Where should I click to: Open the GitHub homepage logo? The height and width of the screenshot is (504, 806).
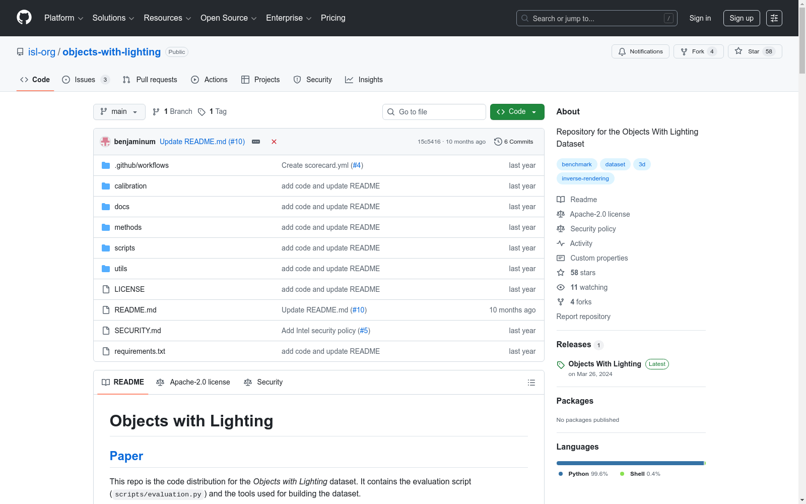click(x=24, y=18)
